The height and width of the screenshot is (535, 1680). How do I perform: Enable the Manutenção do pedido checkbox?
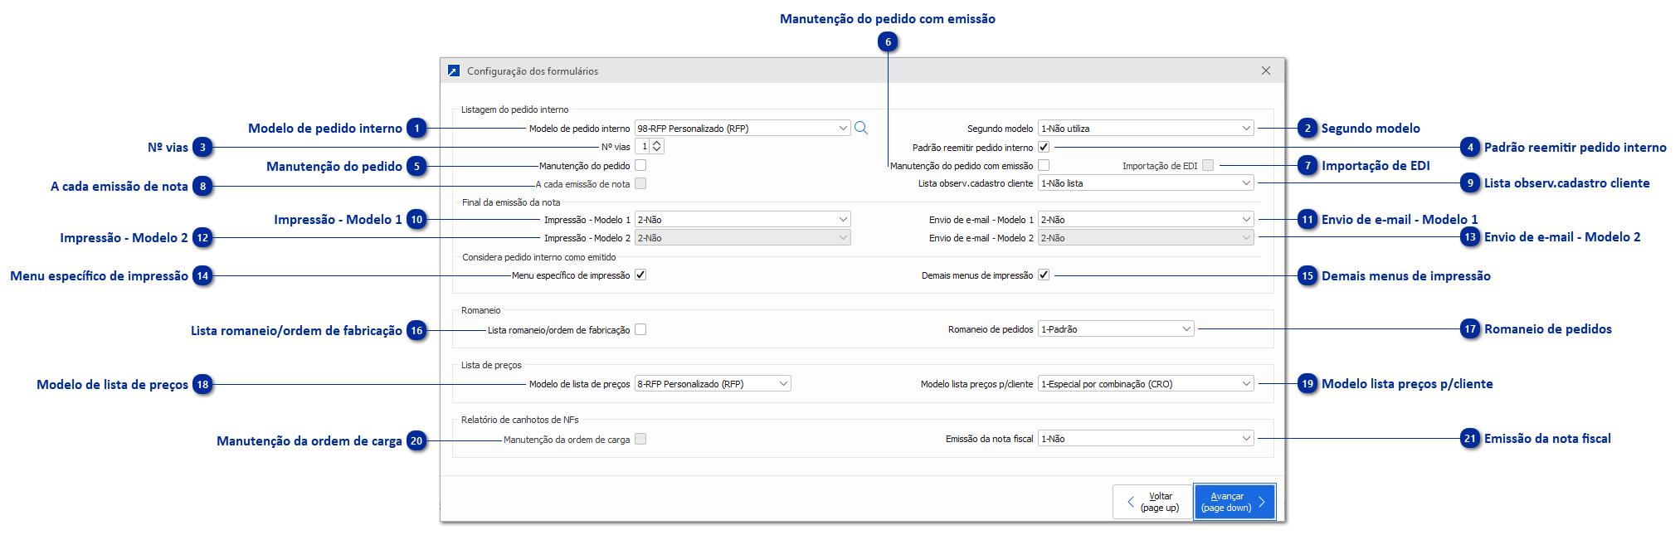click(x=640, y=166)
